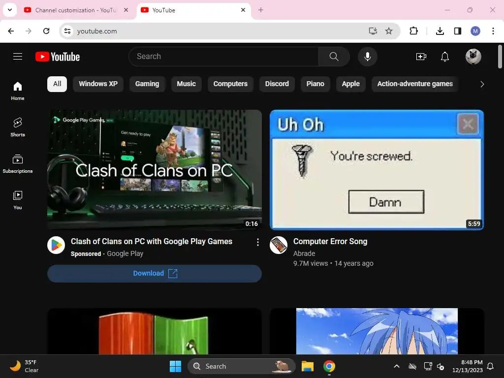
Task: Open Subscriptions in the sidebar
Action: click(18, 163)
